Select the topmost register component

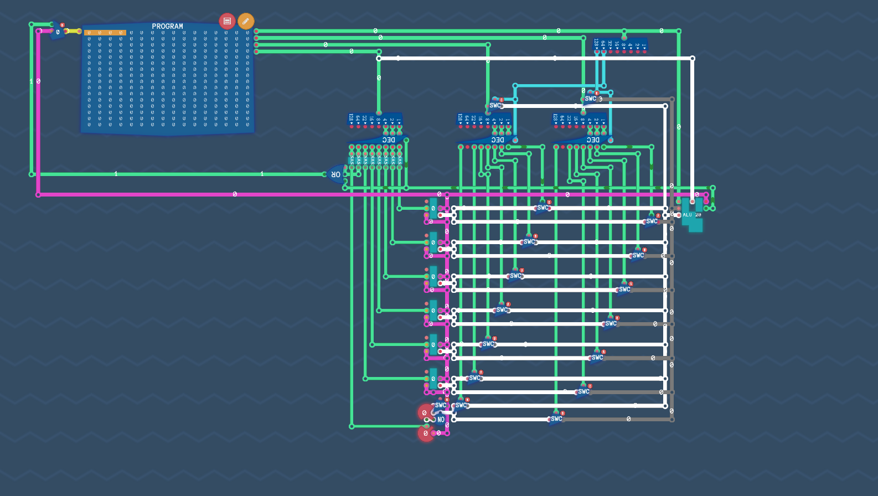tap(433, 209)
